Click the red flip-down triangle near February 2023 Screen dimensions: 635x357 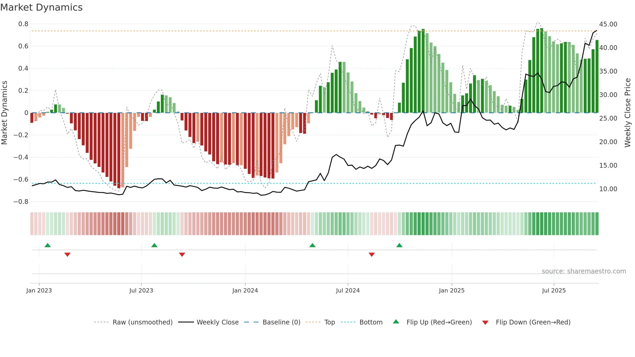pyautogui.click(x=67, y=254)
